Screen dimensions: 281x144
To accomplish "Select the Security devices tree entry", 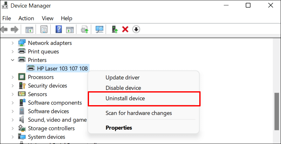I will point(47,86).
